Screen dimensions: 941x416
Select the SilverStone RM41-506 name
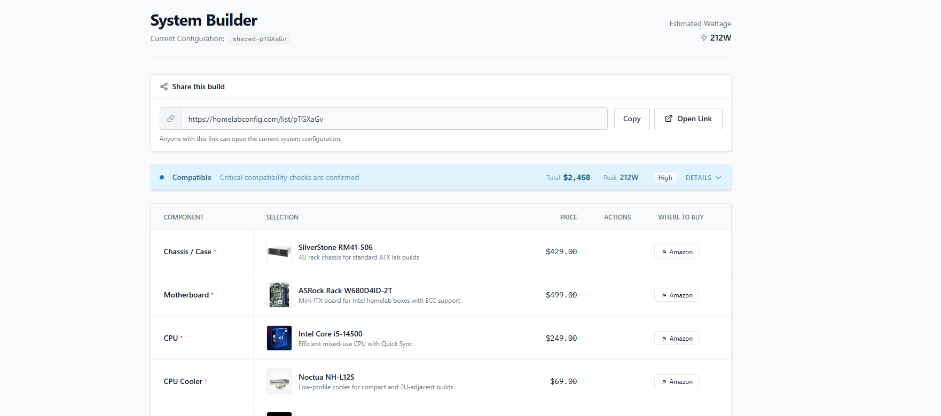[x=335, y=247]
